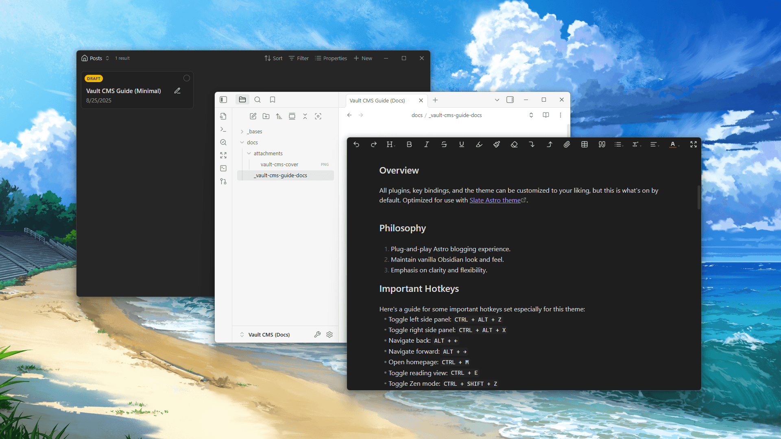Collapse all folders in the file explorer

coord(305,116)
